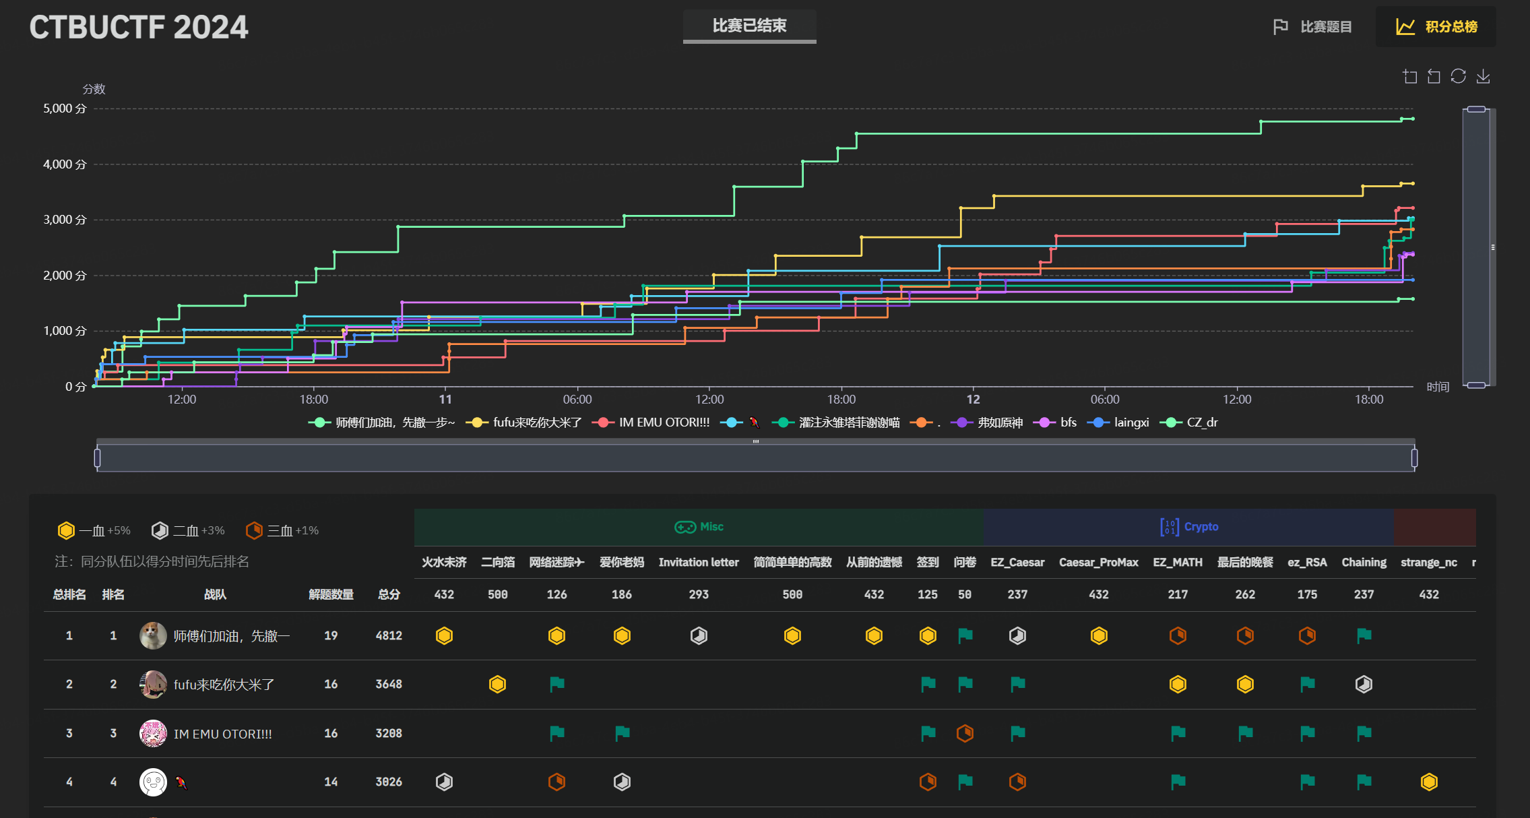Screen dimensions: 1530x818
Task: Click IM EMU OTORI third-blood icon under 问卷
Action: click(965, 733)
